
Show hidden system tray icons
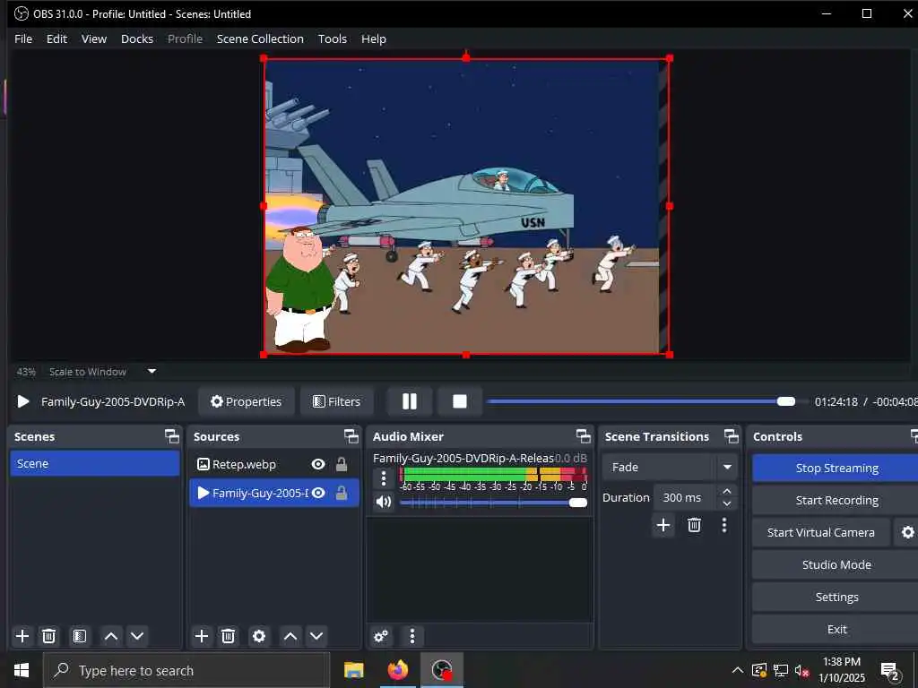(738, 670)
